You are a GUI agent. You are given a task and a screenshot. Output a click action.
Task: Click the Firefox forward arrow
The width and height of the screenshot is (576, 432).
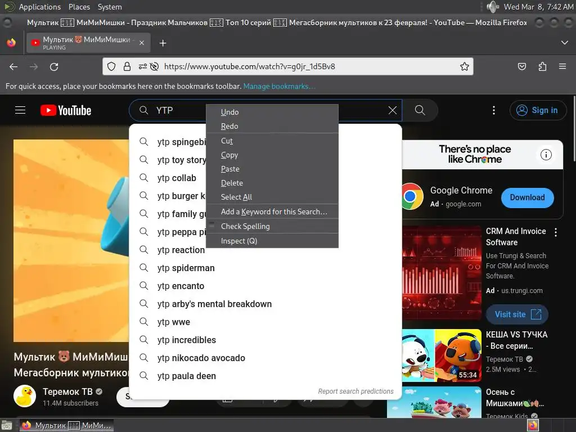point(34,67)
